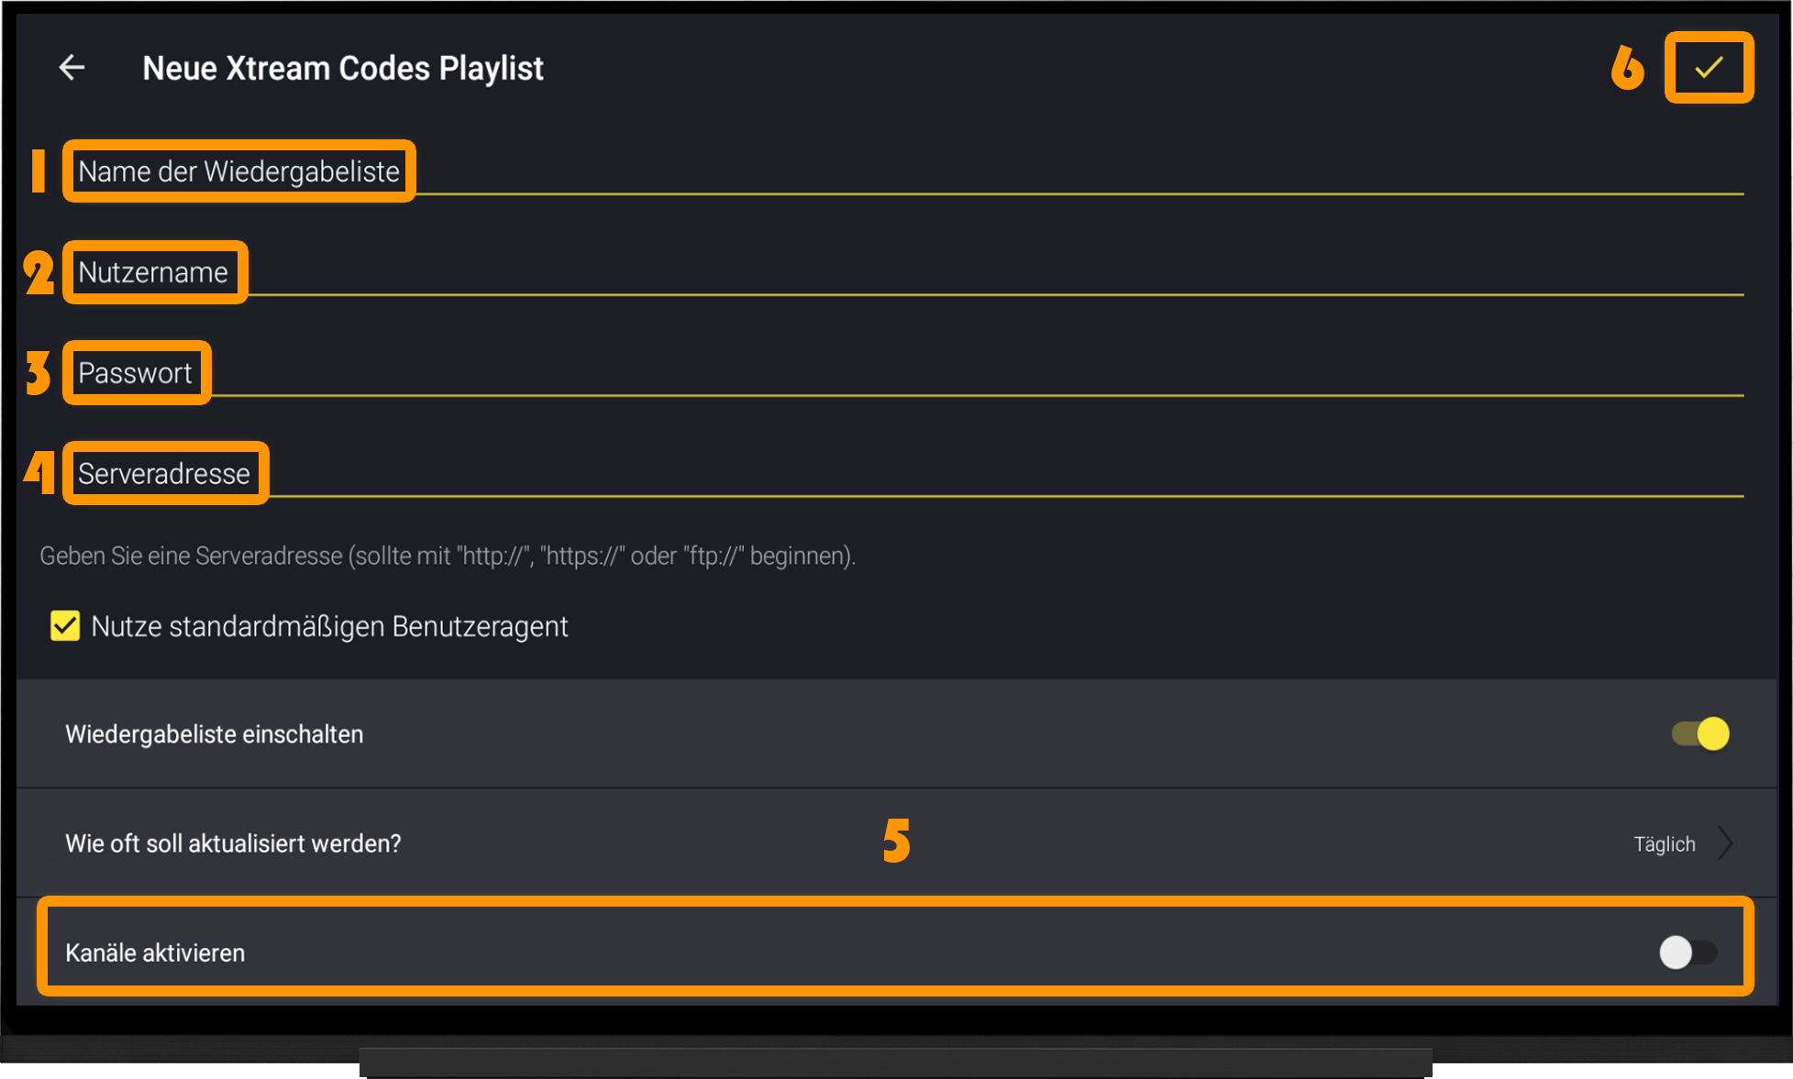The image size is (1793, 1079).
Task: Select the orange number 6 marker
Action: [1628, 67]
